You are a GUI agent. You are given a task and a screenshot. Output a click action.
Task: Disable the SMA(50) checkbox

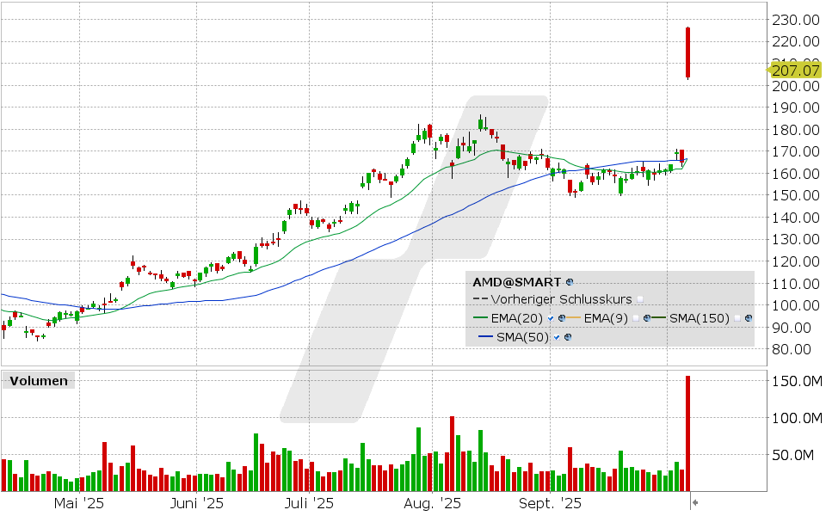(x=557, y=337)
